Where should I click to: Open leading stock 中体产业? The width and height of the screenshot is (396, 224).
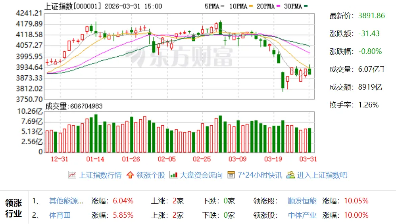click(302, 215)
